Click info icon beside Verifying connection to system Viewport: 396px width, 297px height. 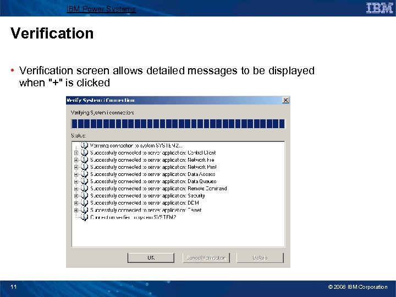coord(84,145)
